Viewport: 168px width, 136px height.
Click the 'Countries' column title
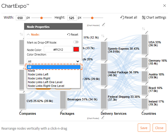(149, 114)
